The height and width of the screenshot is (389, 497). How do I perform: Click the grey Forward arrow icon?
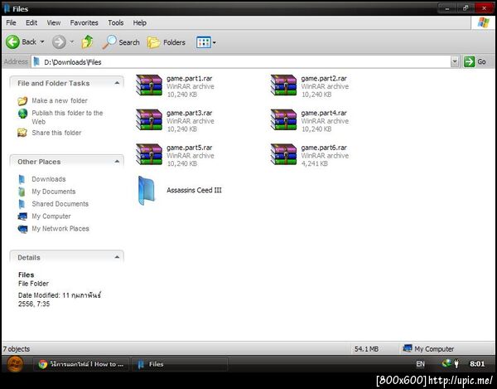pyautogui.click(x=59, y=42)
